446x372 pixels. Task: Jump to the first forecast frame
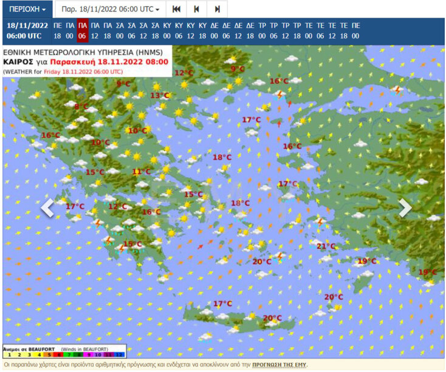(x=176, y=10)
